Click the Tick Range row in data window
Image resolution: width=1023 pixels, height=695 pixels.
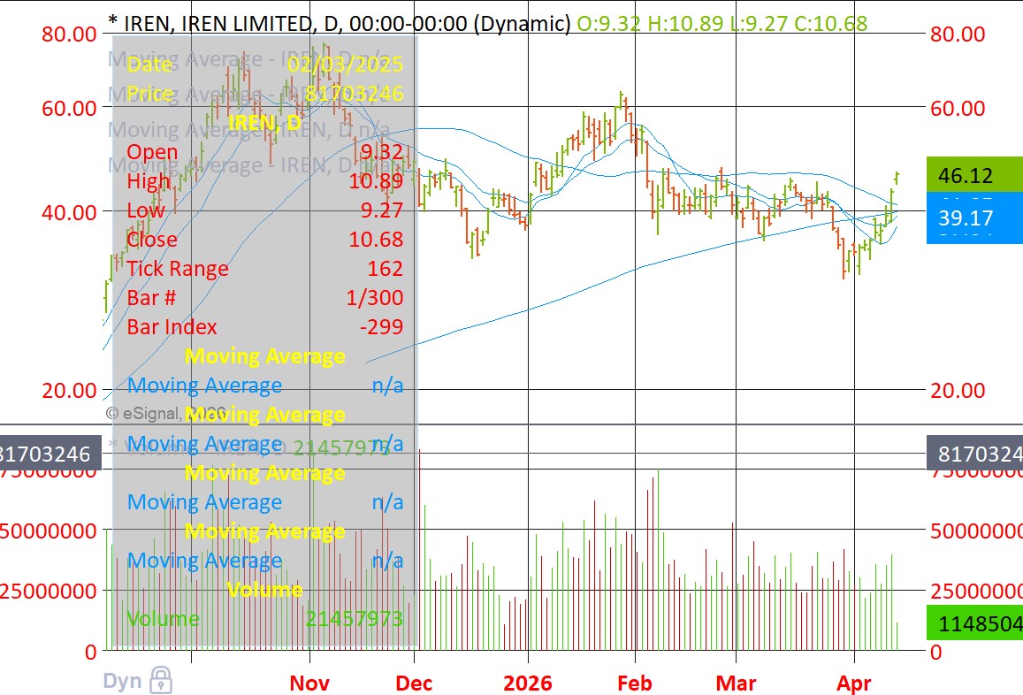pos(265,268)
